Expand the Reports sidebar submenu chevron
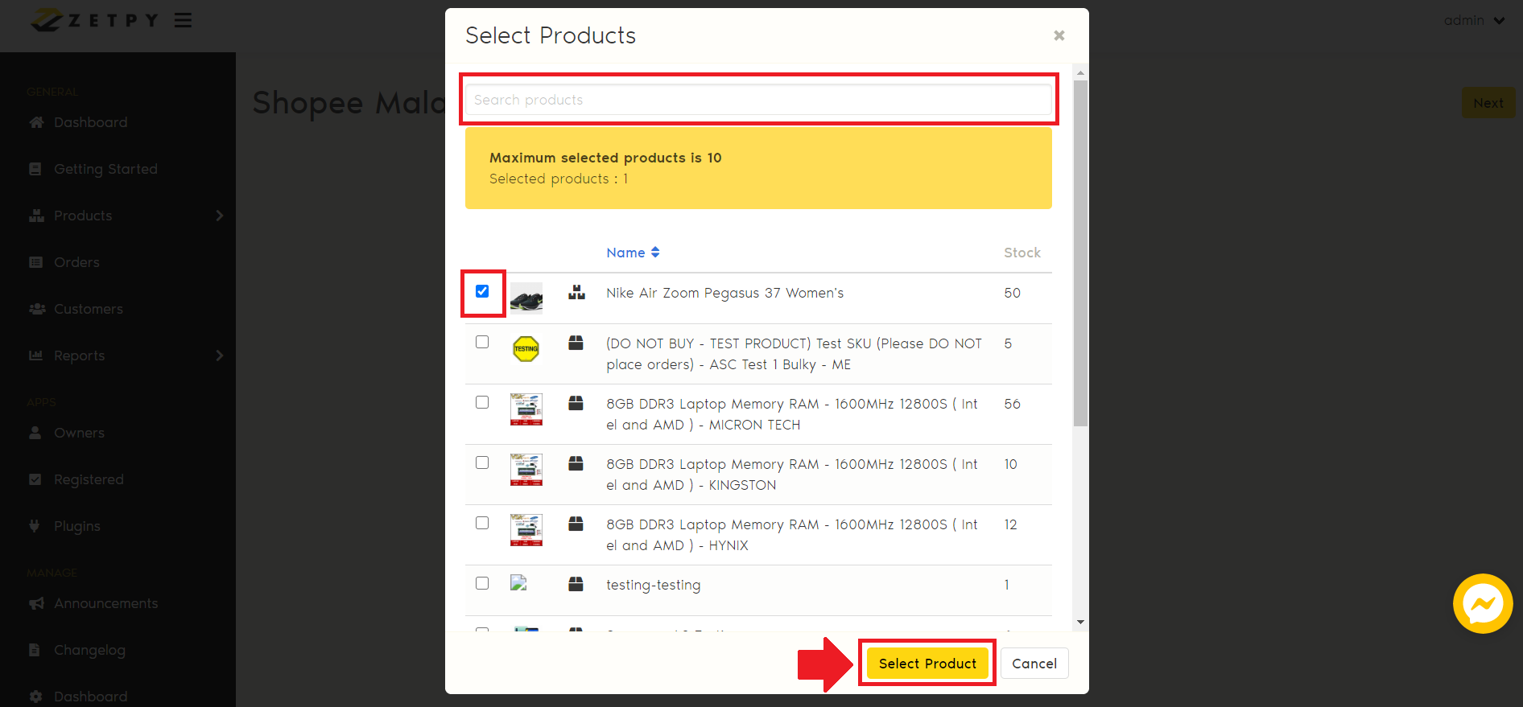The width and height of the screenshot is (1523, 707). point(219,356)
